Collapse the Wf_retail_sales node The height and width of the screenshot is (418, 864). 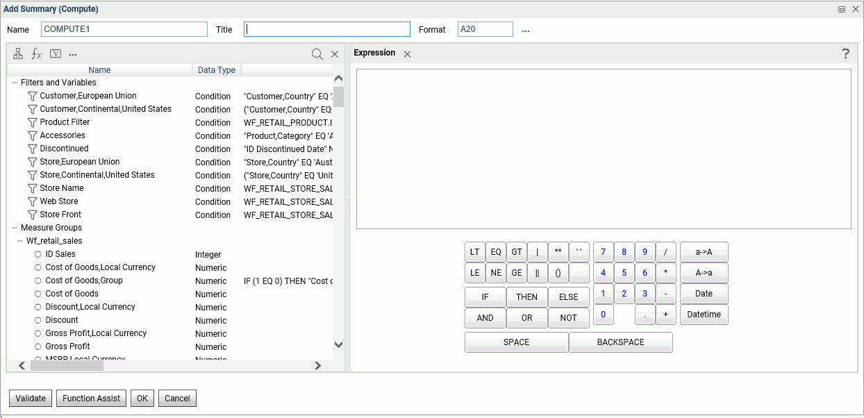click(x=20, y=241)
